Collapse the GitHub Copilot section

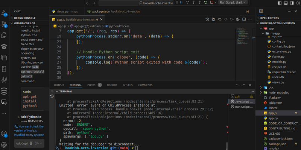coord(24,23)
